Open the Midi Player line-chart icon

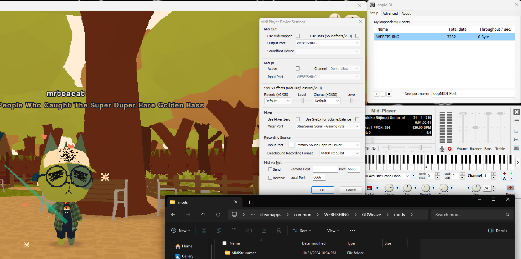click(517, 140)
